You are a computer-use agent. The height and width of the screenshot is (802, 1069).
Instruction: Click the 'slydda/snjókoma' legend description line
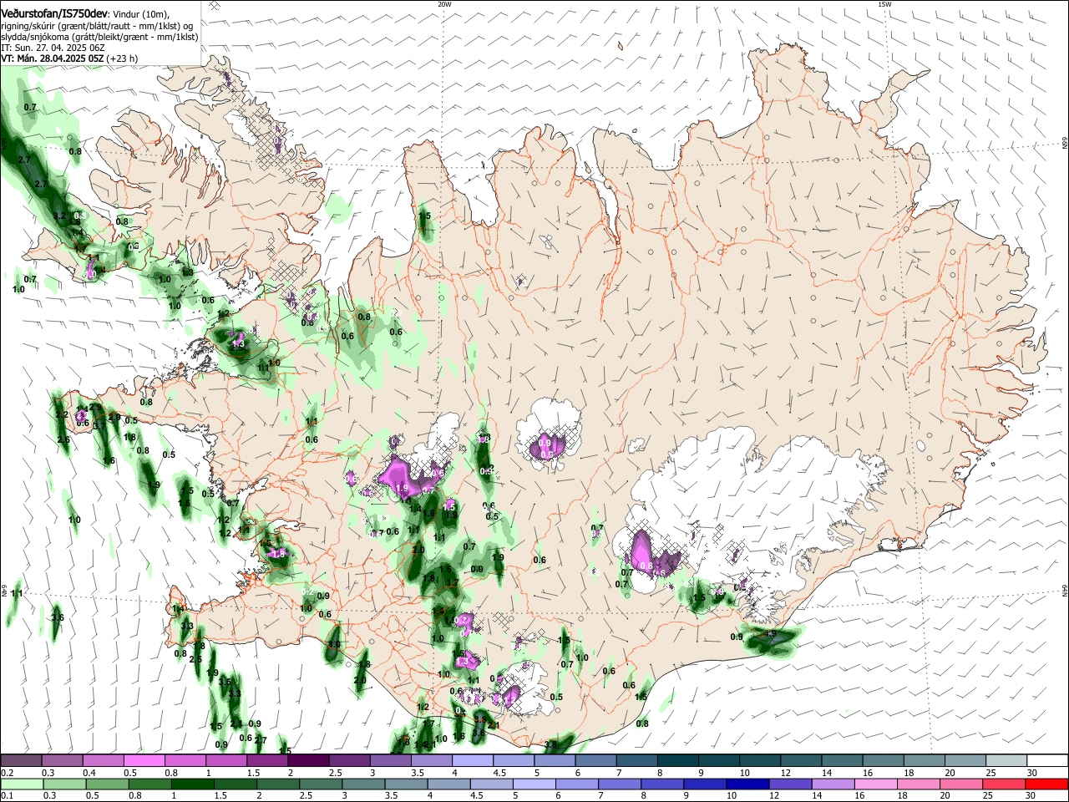[99, 37]
